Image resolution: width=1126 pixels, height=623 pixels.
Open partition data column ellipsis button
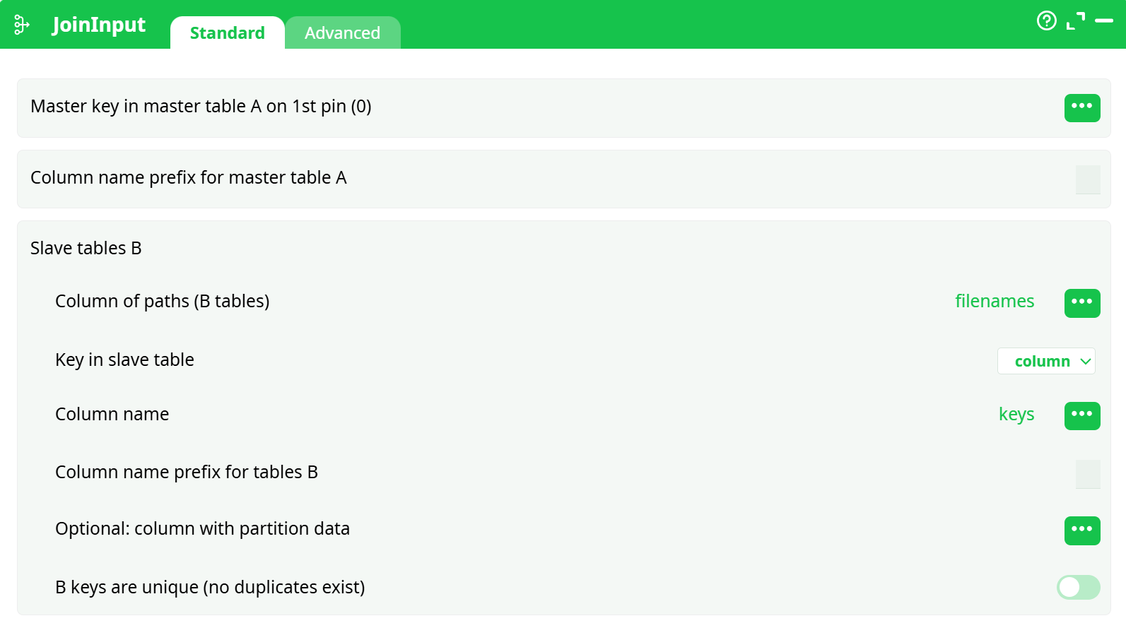(1081, 530)
